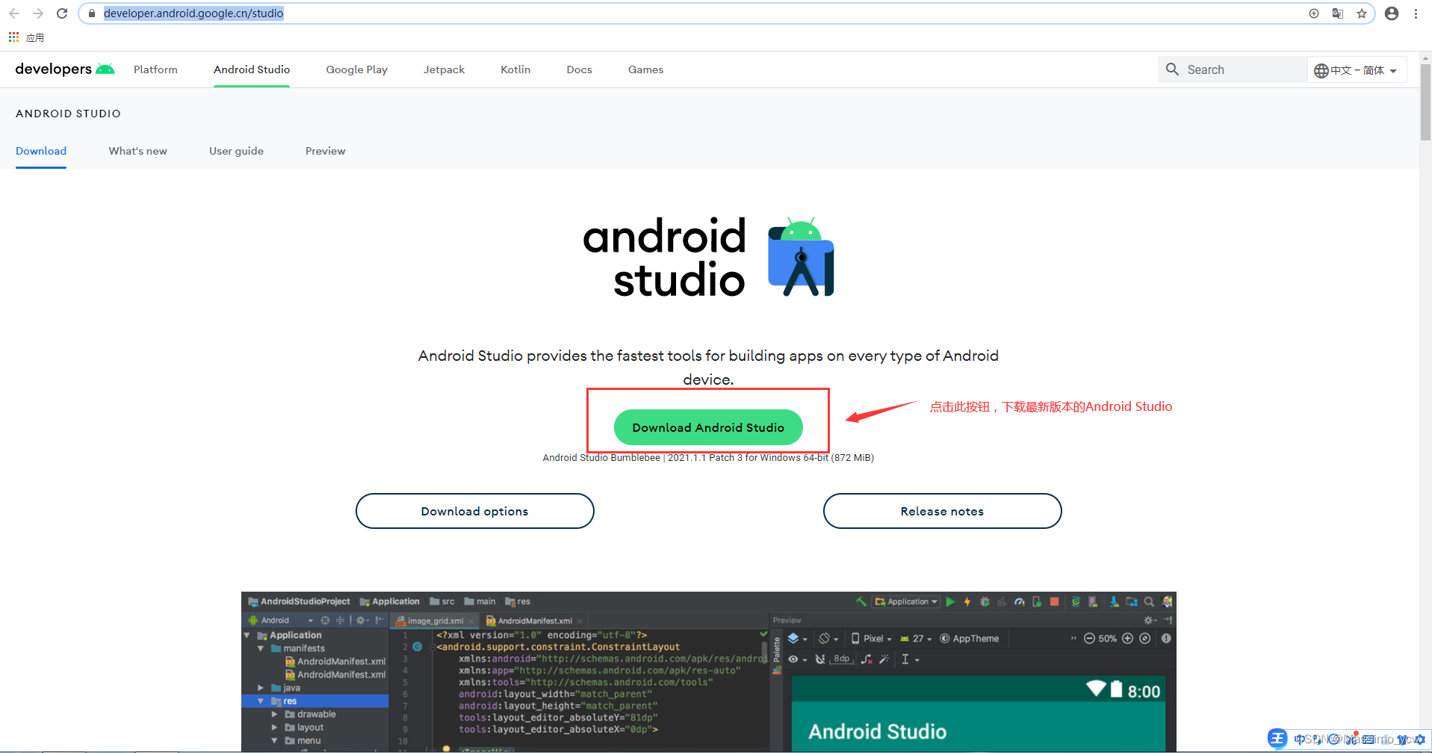Click the Android Studio compass logo
Screen dimensions: 1432x753
[801, 257]
